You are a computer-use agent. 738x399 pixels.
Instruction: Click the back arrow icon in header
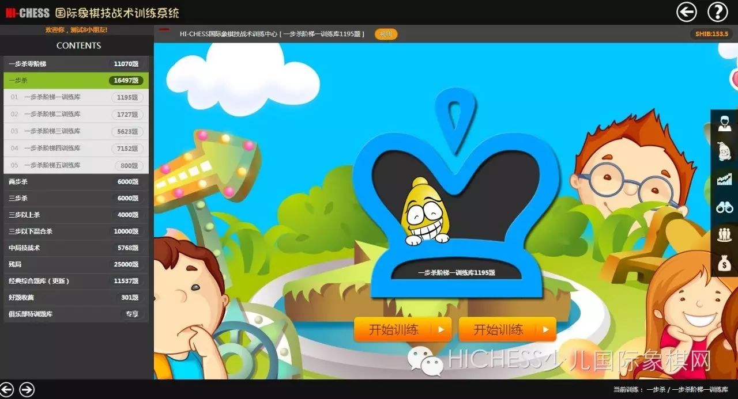point(687,12)
